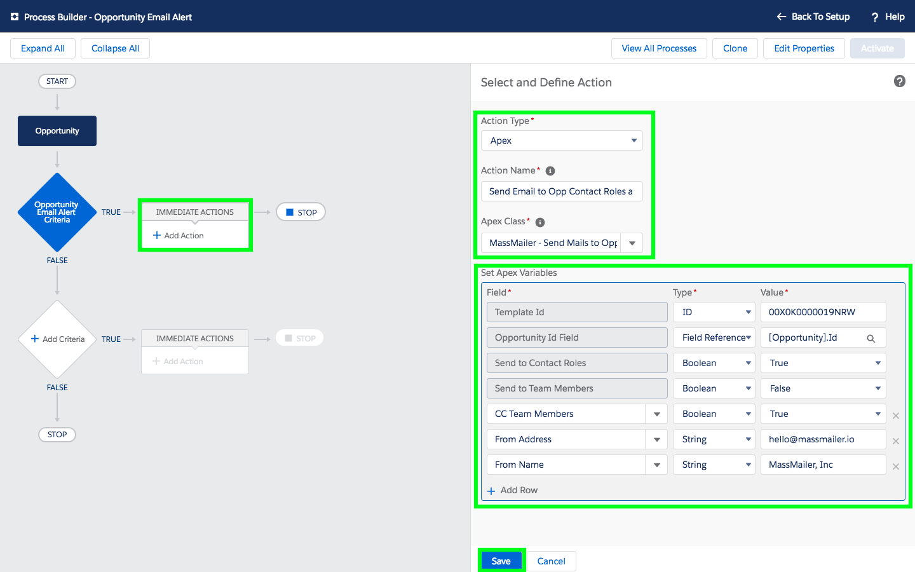Select Expand All in the top toolbar

pyautogui.click(x=43, y=48)
